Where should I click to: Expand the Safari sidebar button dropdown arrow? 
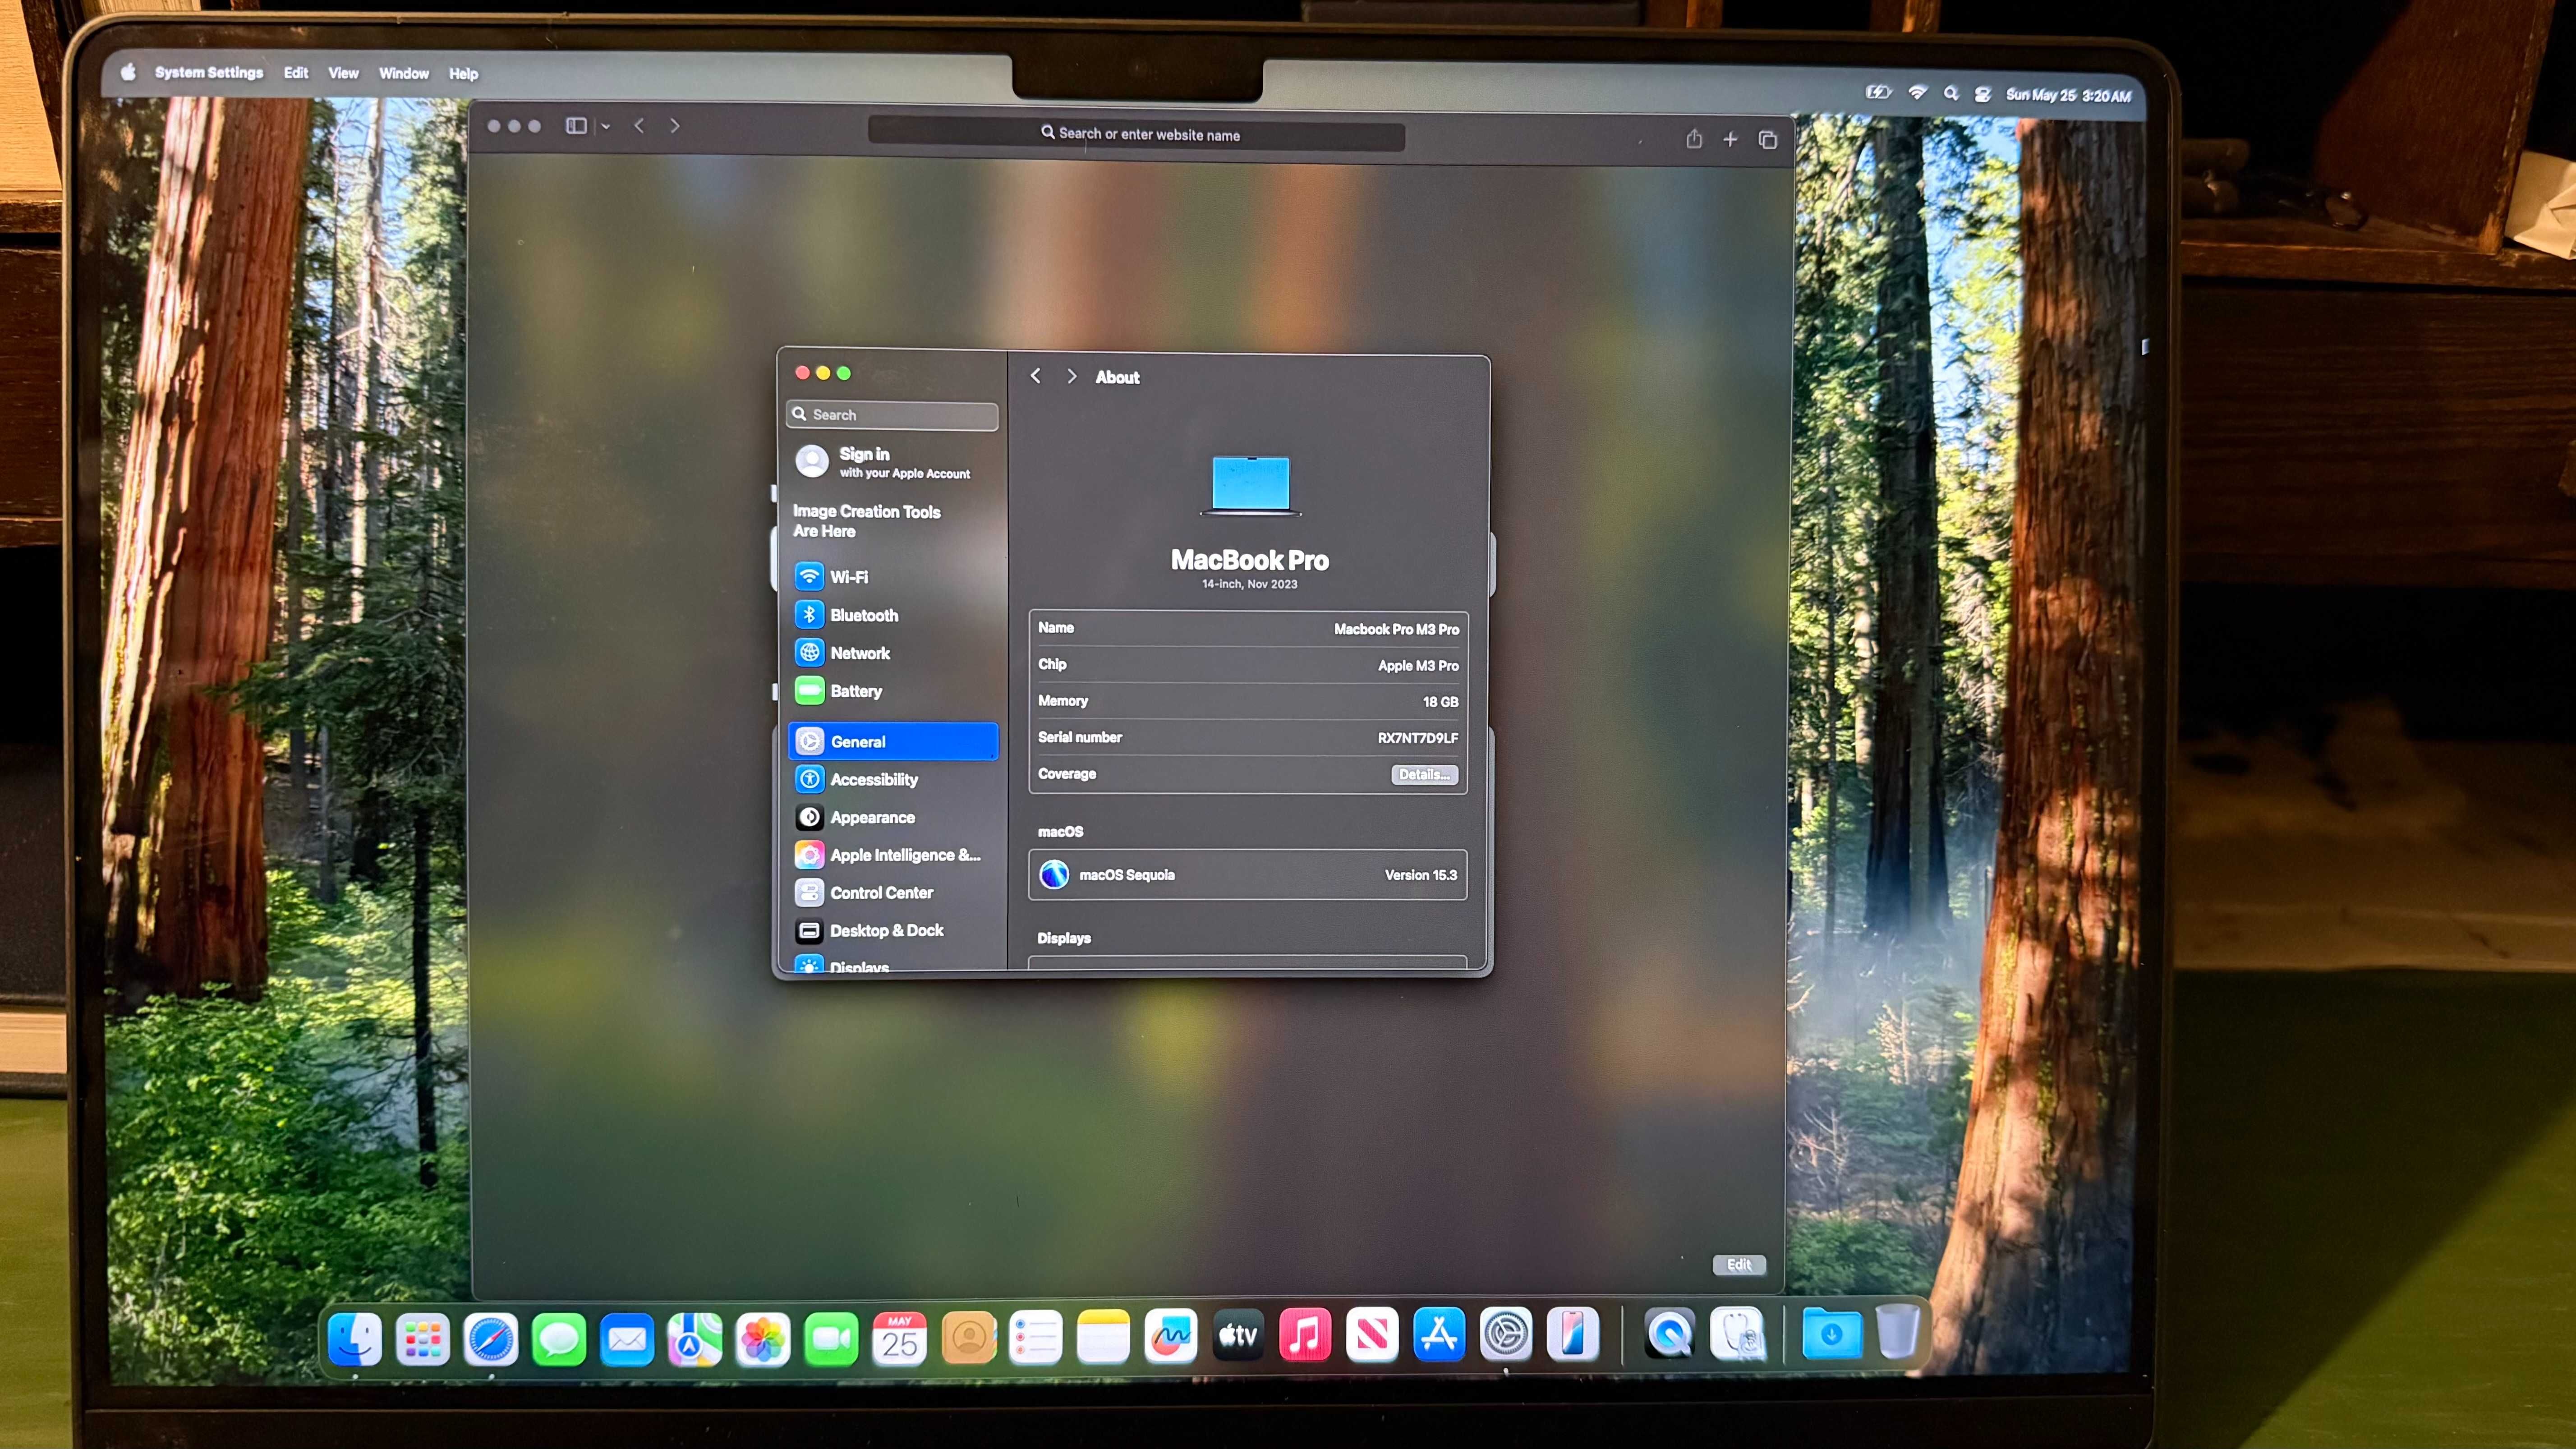click(605, 126)
